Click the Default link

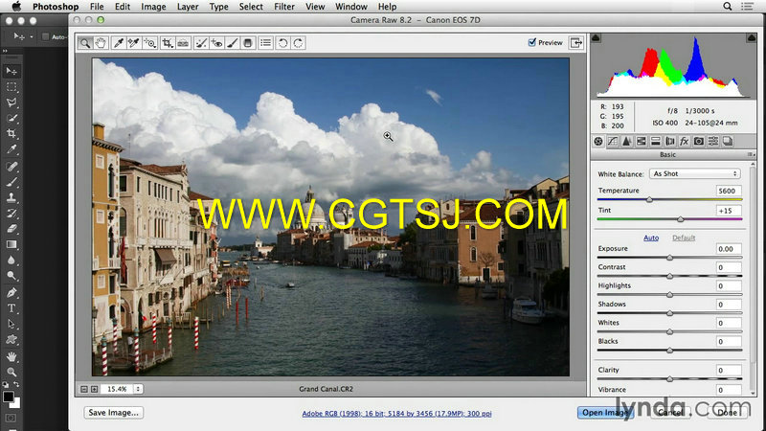coord(684,238)
